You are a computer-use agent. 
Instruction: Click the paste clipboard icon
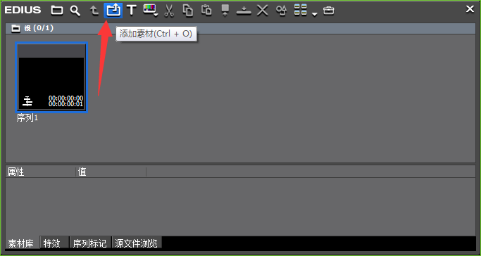tap(206, 10)
